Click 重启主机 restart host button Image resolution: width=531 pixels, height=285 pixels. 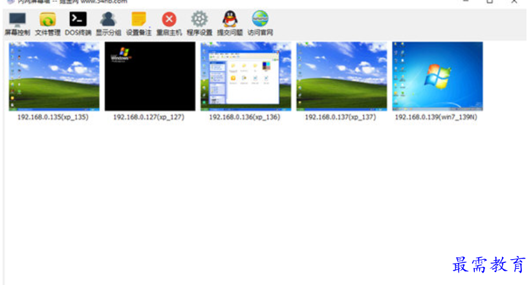click(x=169, y=24)
